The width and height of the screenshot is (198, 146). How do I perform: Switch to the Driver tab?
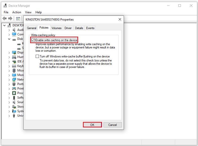click(68, 28)
